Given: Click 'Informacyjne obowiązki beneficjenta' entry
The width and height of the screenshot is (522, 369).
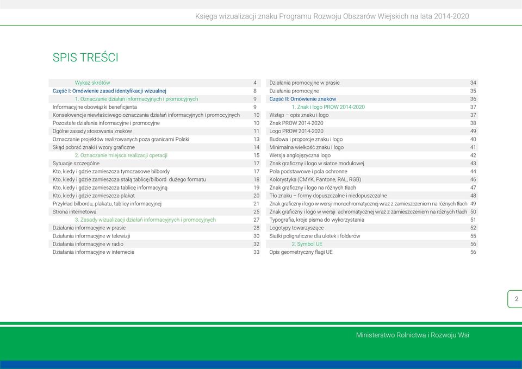Looking at the screenshot, I should [95, 107].
